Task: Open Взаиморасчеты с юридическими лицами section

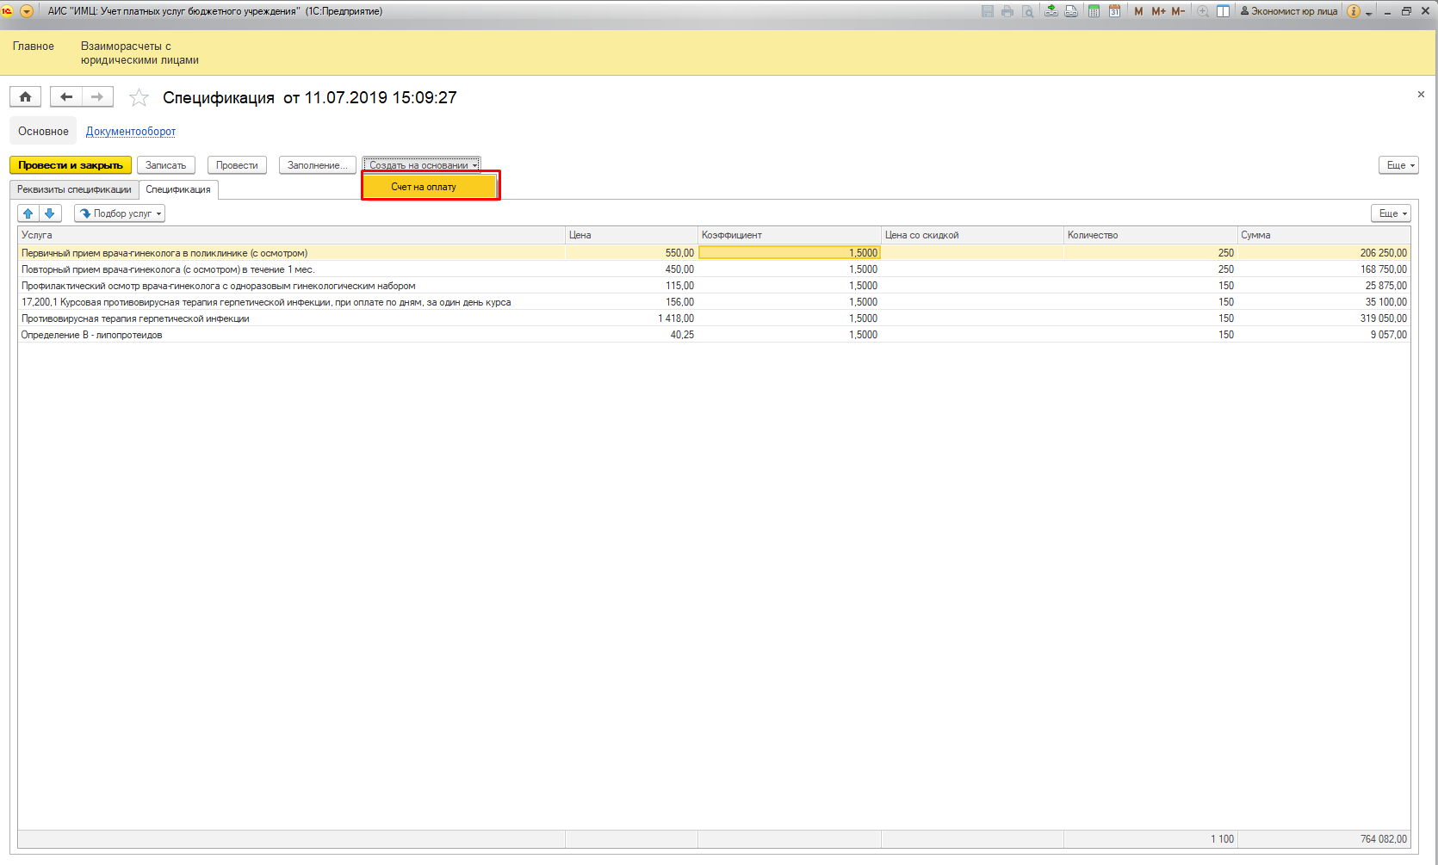Action: [139, 53]
